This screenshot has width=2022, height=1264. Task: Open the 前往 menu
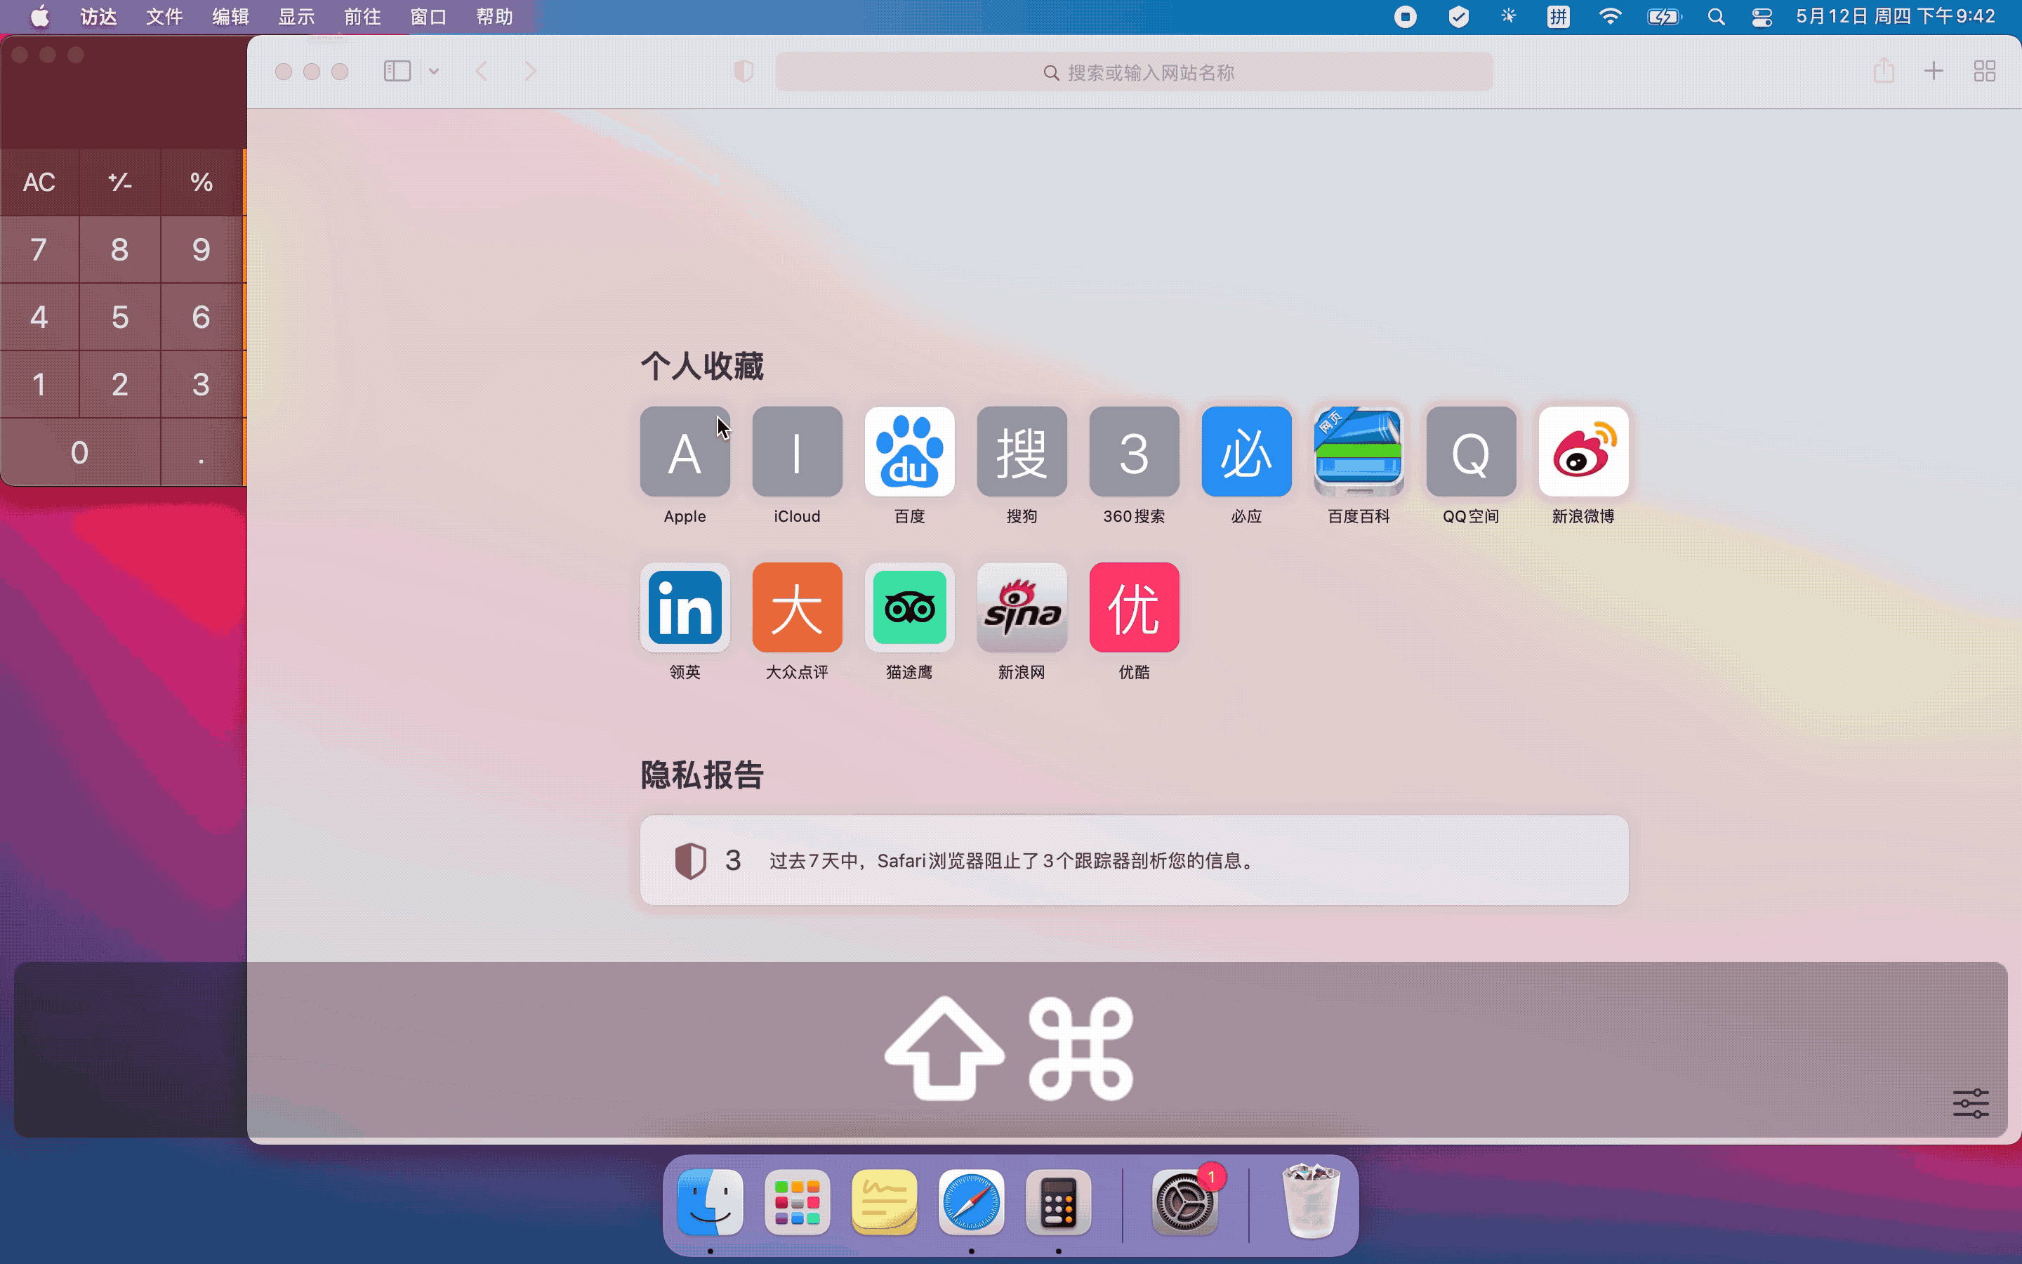362,17
